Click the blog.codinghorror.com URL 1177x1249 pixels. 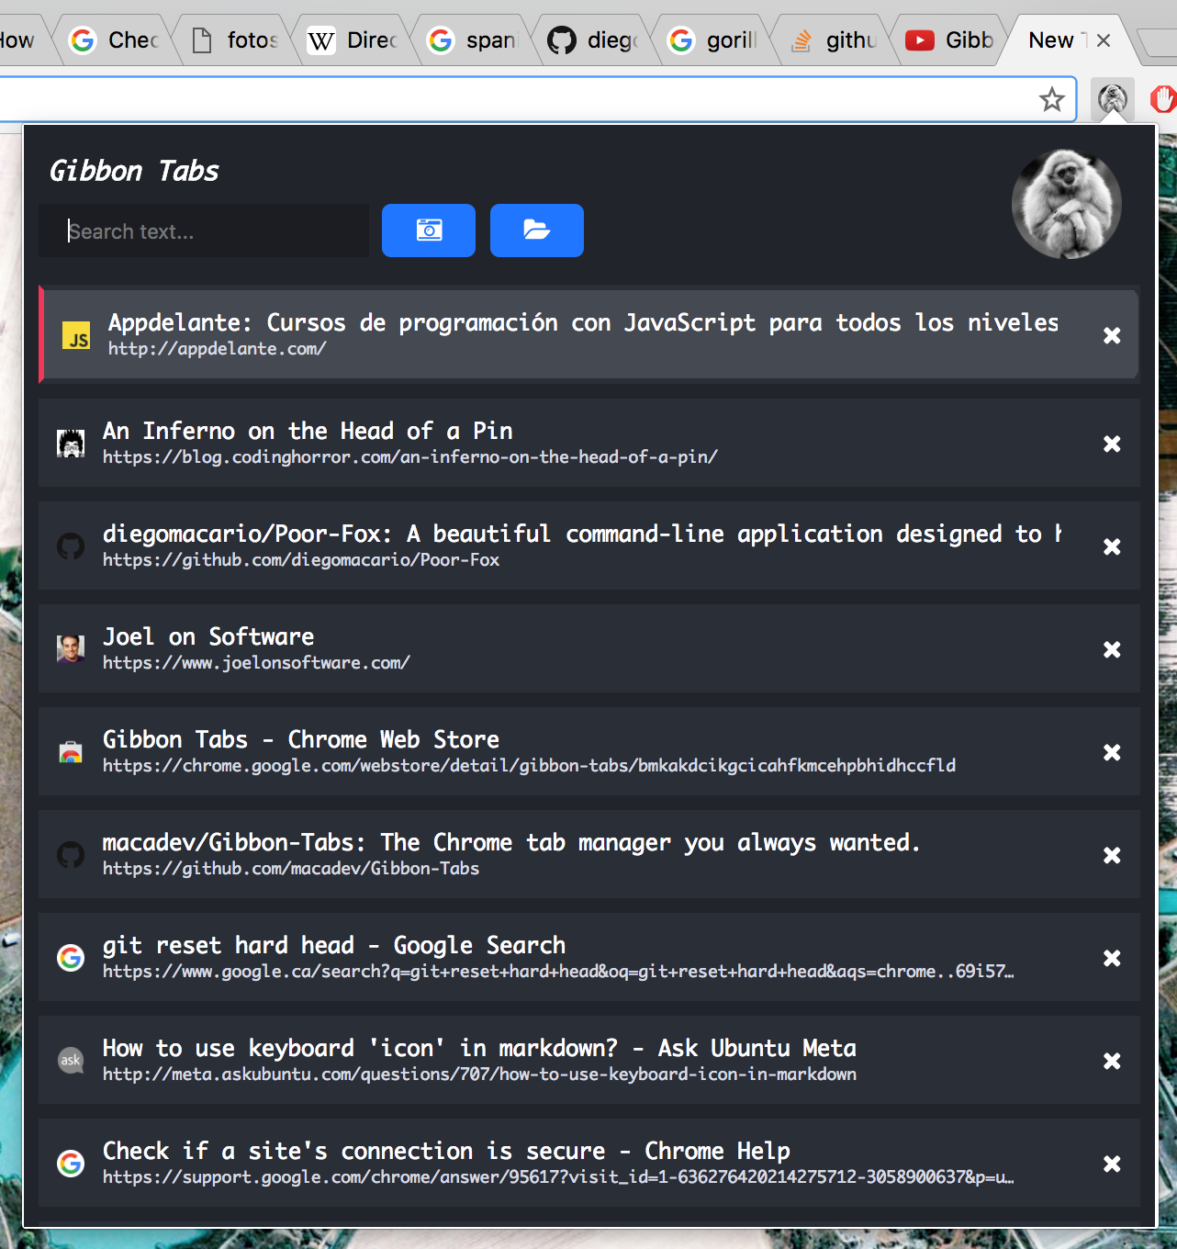coord(410,456)
